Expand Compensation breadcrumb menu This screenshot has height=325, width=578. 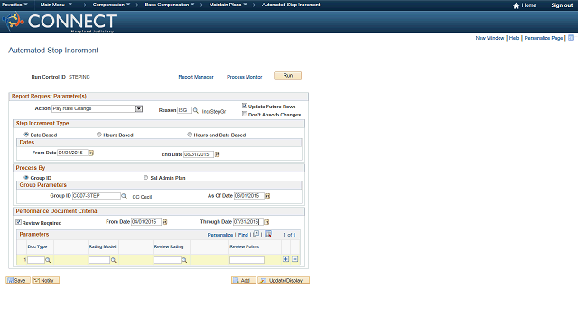(x=111, y=5)
